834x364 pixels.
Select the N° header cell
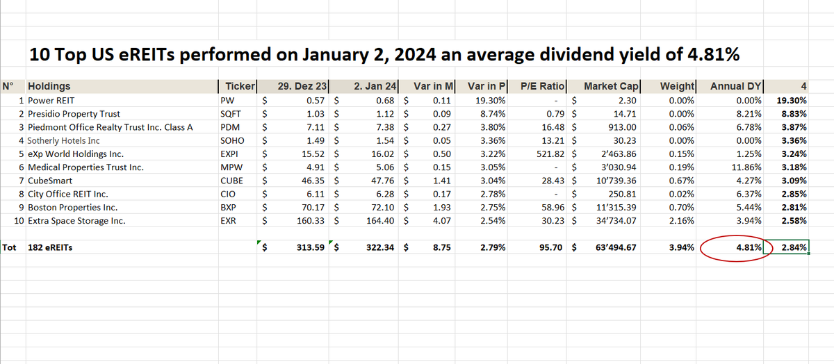[13, 87]
